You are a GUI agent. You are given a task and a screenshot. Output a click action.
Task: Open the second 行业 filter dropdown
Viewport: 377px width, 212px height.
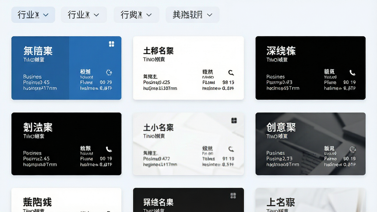point(84,15)
